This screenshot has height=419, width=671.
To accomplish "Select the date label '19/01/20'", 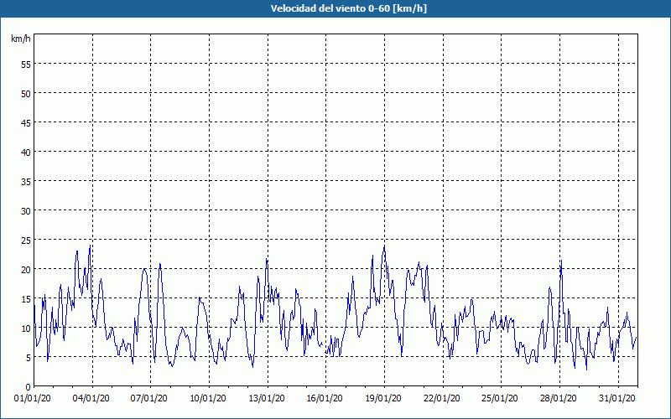I will (383, 399).
